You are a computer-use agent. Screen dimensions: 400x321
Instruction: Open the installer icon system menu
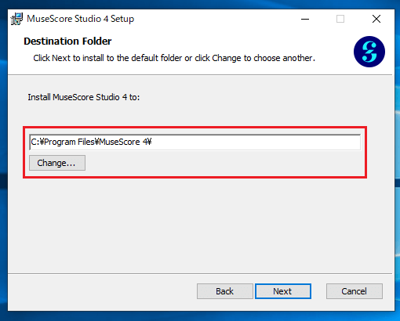click(16, 19)
